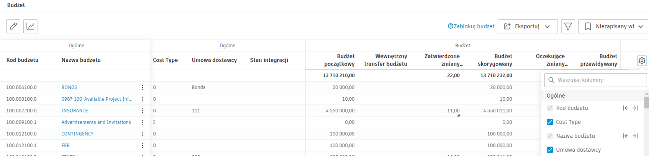Viewport: 649px width, 156px height.
Task: Expand the Eksportuj dropdown
Action: click(528, 26)
